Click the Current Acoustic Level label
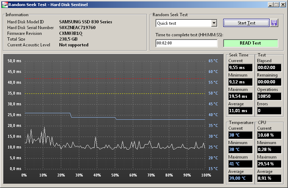Screen dimensions: 288x188 pyautogui.click(x=29, y=45)
